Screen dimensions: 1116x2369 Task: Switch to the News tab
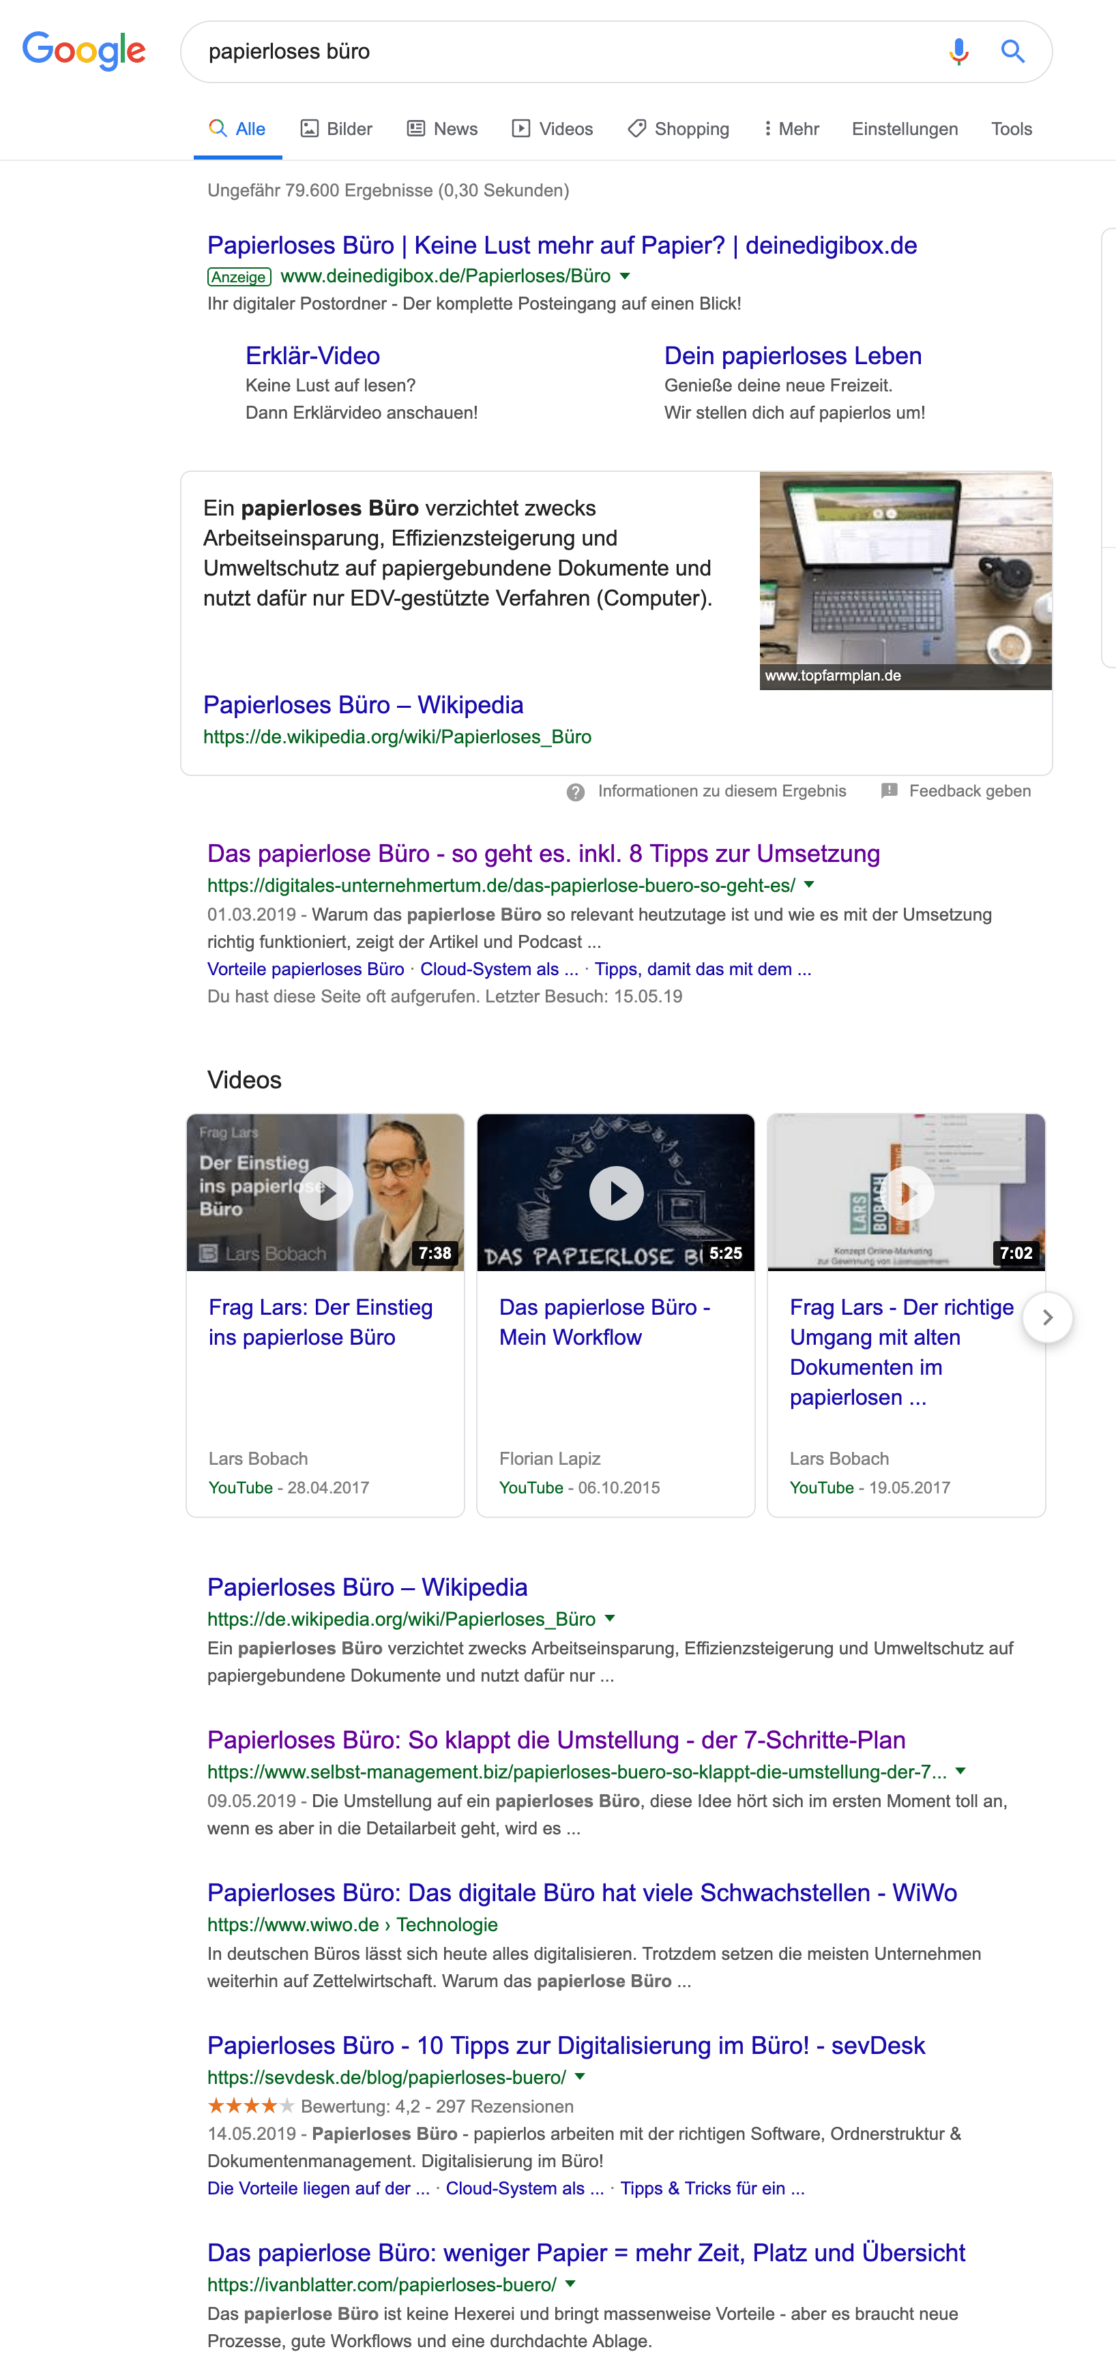click(443, 129)
